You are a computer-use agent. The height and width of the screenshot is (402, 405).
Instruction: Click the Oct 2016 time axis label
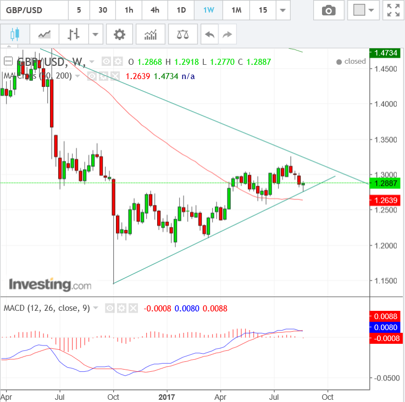pyautogui.click(x=113, y=397)
